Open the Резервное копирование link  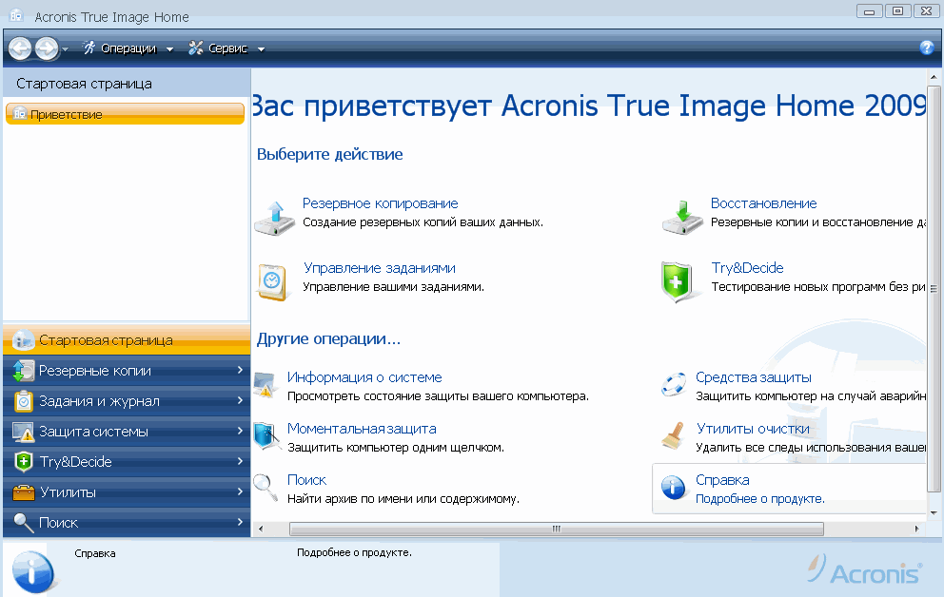[x=380, y=203]
